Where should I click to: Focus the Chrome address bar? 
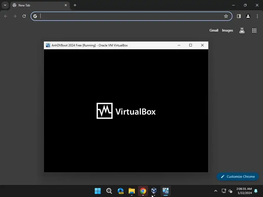(131, 16)
